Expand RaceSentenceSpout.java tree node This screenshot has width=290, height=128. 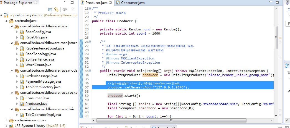(17, 48)
